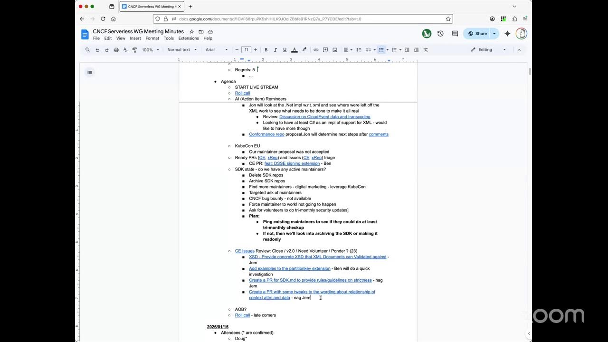Image resolution: width=608 pixels, height=342 pixels.
Task: Open the Normal text style dropdown
Action: pos(182,49)
